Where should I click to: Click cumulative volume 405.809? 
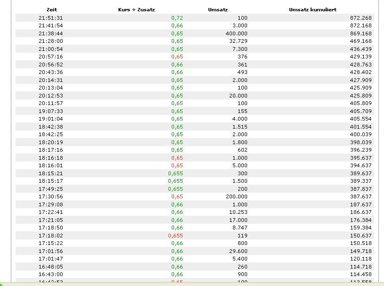(361, 103)
